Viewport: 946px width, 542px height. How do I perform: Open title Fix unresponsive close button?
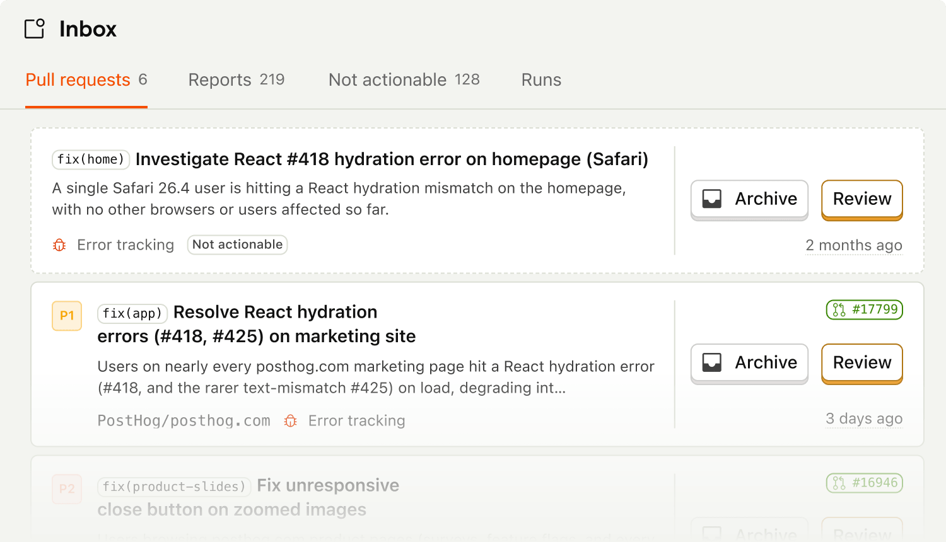pyautogui.click(x=248, y=497)
